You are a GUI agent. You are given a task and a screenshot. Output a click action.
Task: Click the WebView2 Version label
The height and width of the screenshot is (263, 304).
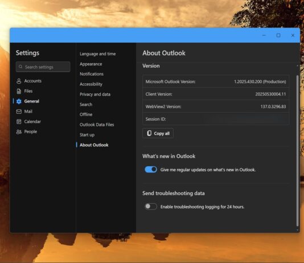(x=163, y=106)
